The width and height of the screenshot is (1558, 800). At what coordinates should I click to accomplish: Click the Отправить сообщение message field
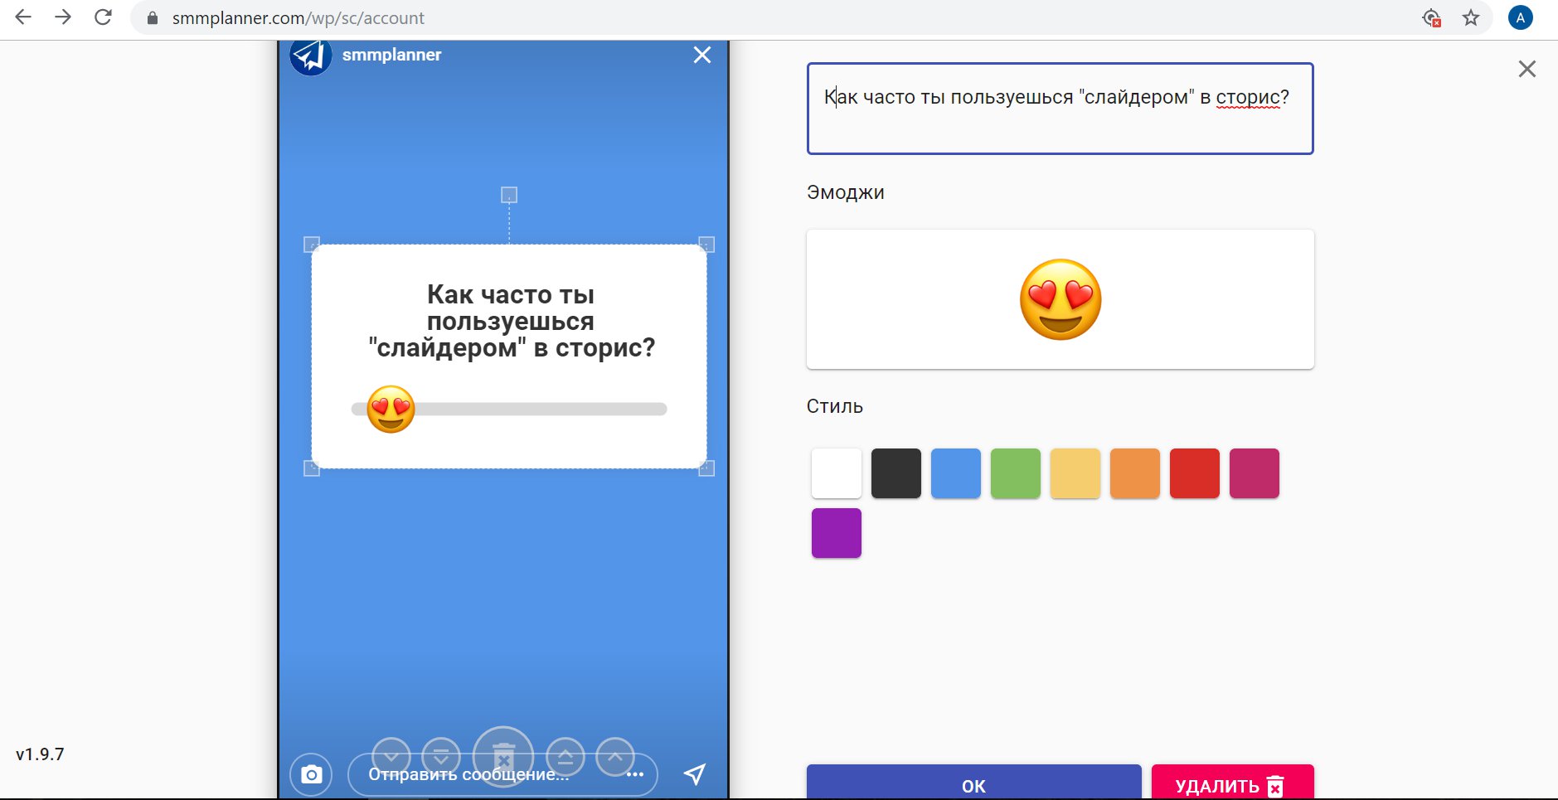coord(502,774)
